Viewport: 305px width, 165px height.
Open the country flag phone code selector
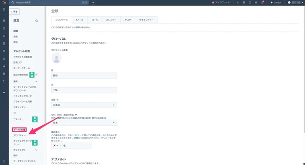coord(56,146)
